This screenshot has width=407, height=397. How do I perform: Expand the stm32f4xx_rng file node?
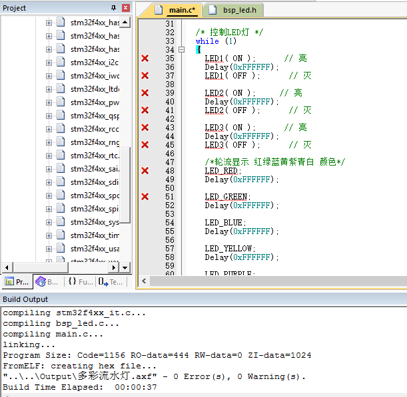coord(49,142)
